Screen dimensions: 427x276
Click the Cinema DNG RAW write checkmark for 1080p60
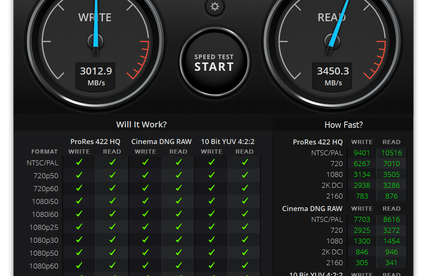click(x=145, y=266)
